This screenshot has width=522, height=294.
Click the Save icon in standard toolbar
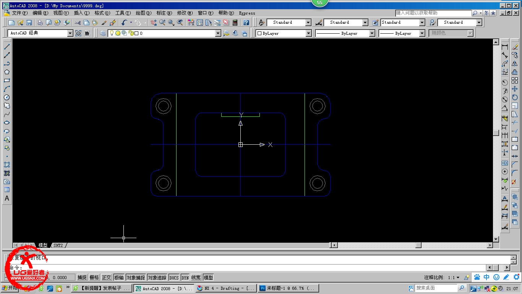[29, 23]
